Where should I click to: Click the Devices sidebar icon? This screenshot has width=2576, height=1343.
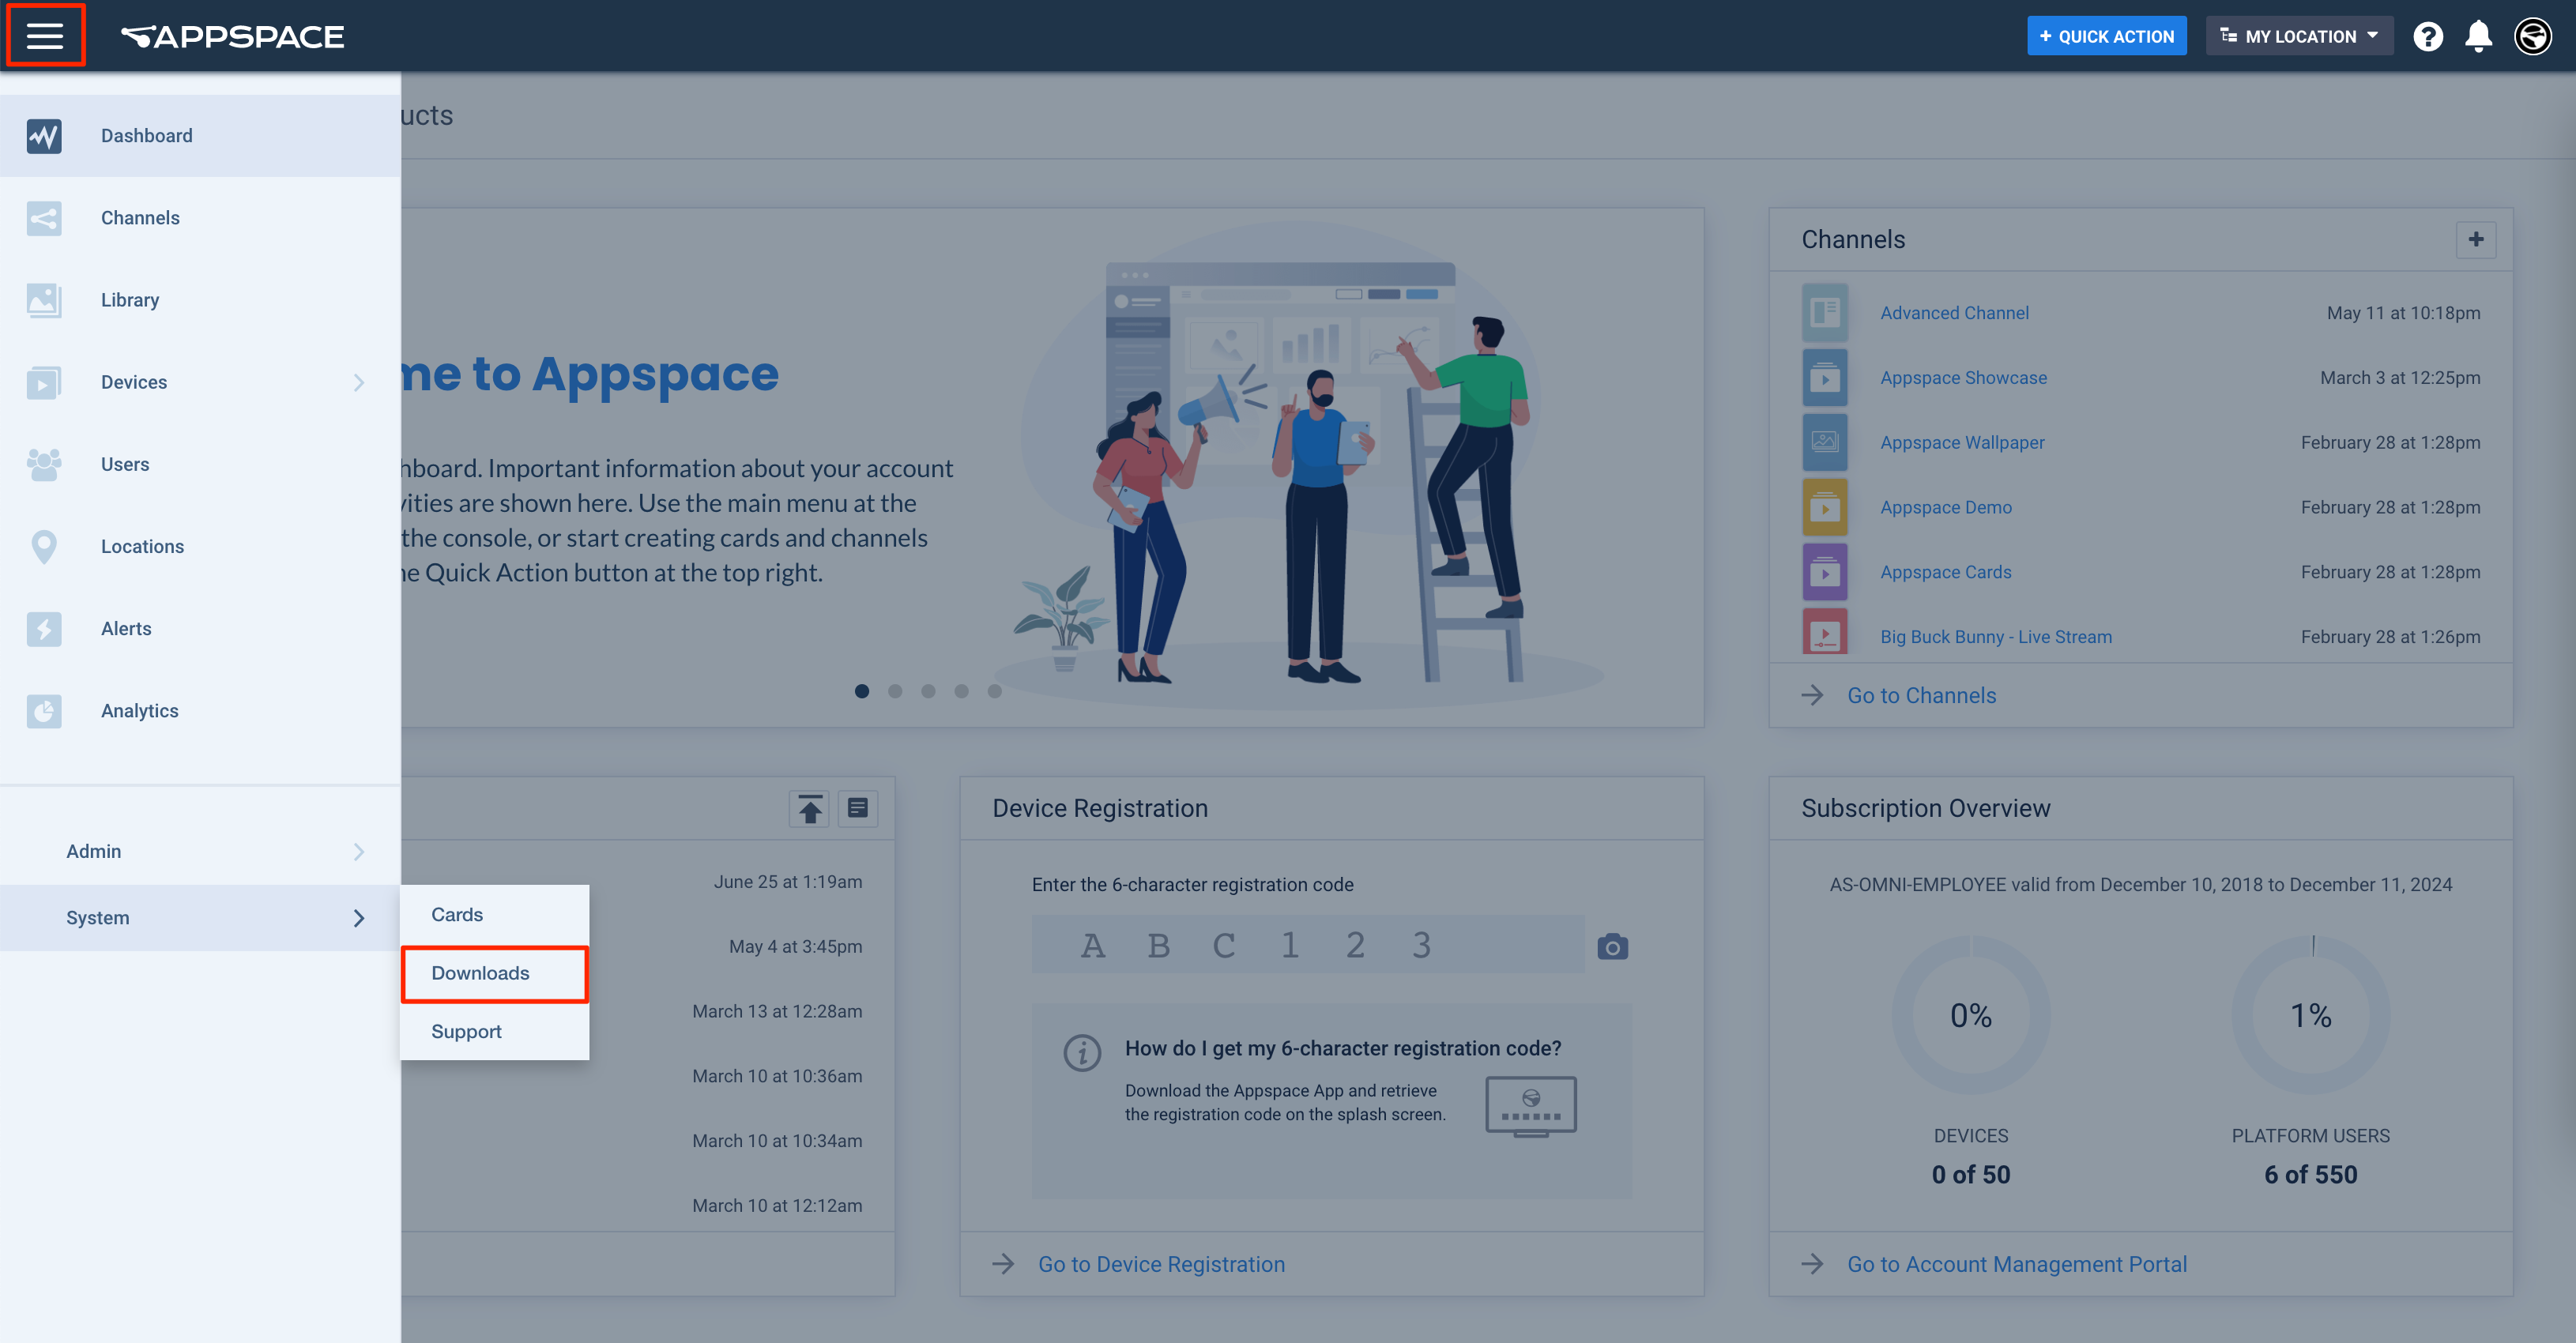(x=44, y=382)
